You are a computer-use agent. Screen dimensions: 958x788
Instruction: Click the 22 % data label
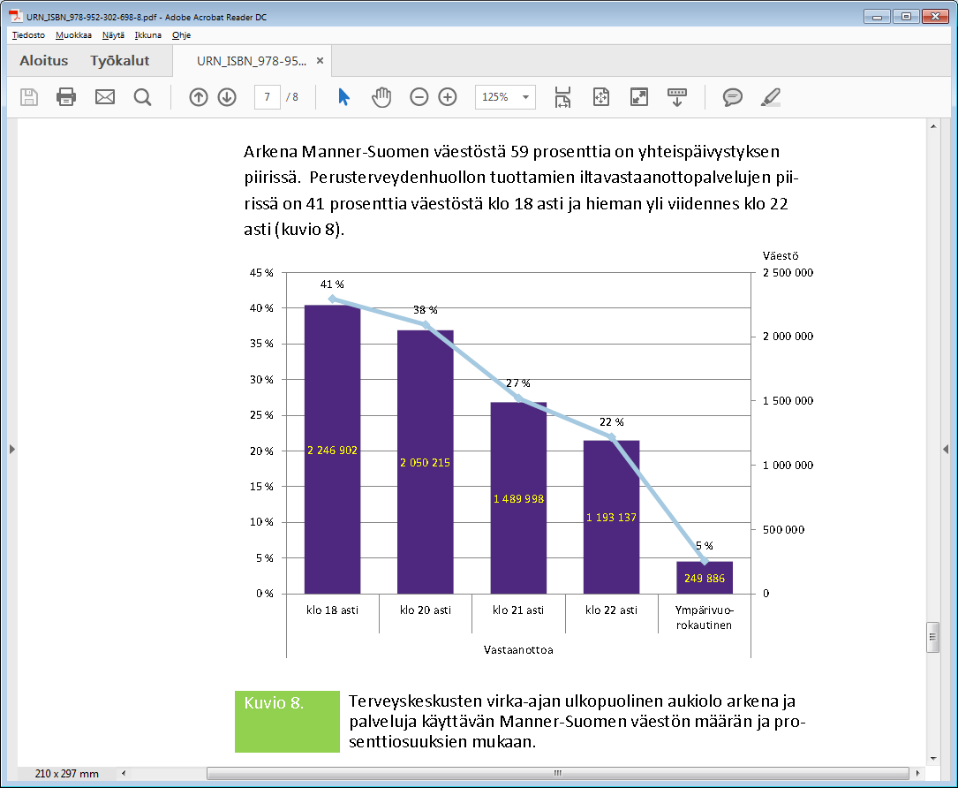(x=612, y=422)
